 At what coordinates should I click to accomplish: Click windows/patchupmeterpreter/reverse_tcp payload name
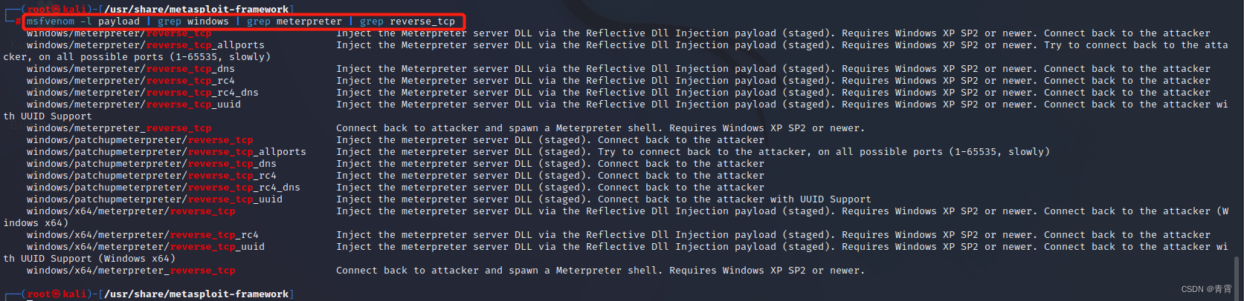coord(140,140)
